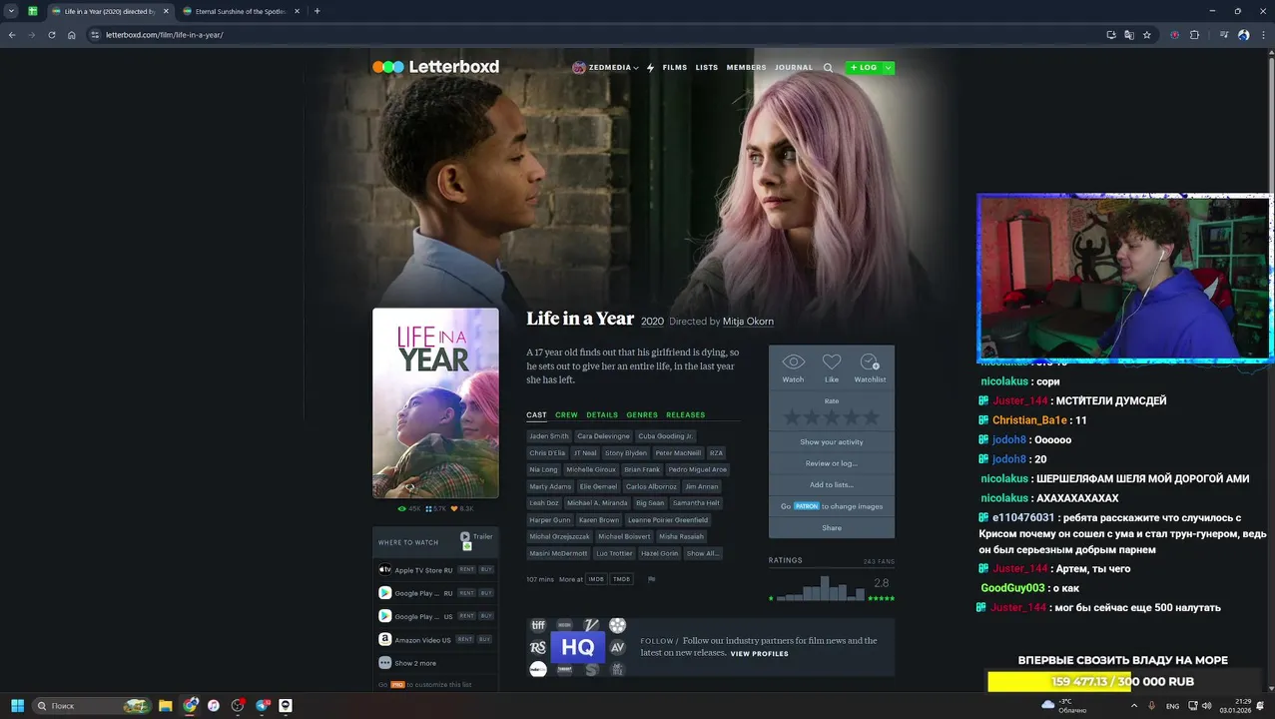Open director Mitja Okorn's page
This screenshot has width=1275, height=719.
pyautogui.click(x=748, y=322)
